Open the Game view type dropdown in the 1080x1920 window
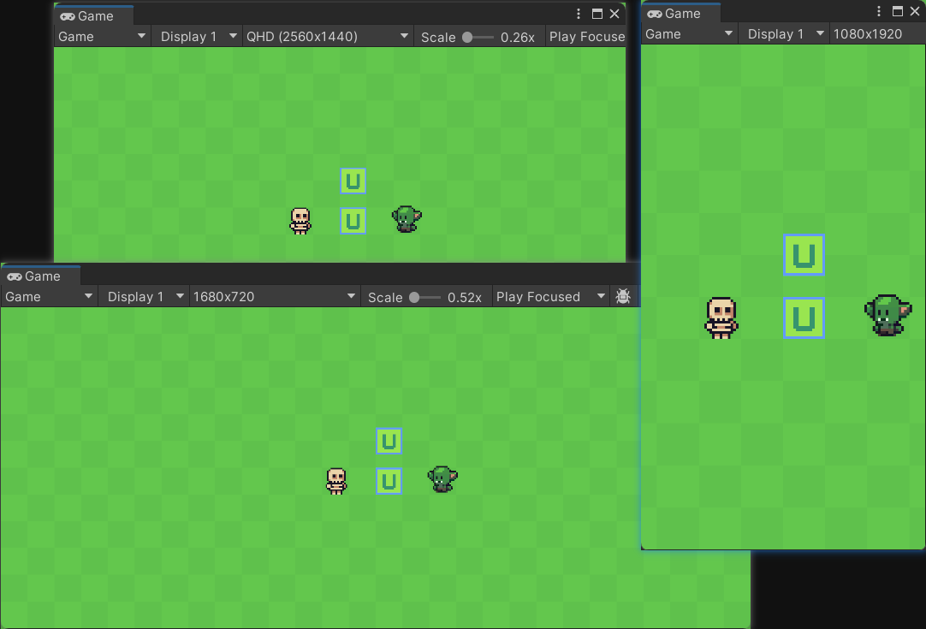 tap(689, 34)
